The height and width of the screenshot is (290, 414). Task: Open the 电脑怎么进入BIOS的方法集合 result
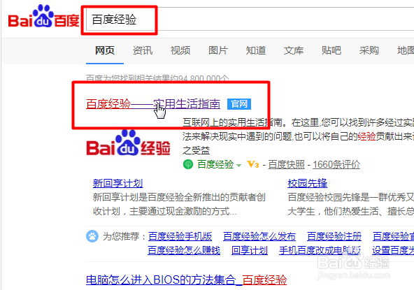pyautogui.click(x=187, y=280)
